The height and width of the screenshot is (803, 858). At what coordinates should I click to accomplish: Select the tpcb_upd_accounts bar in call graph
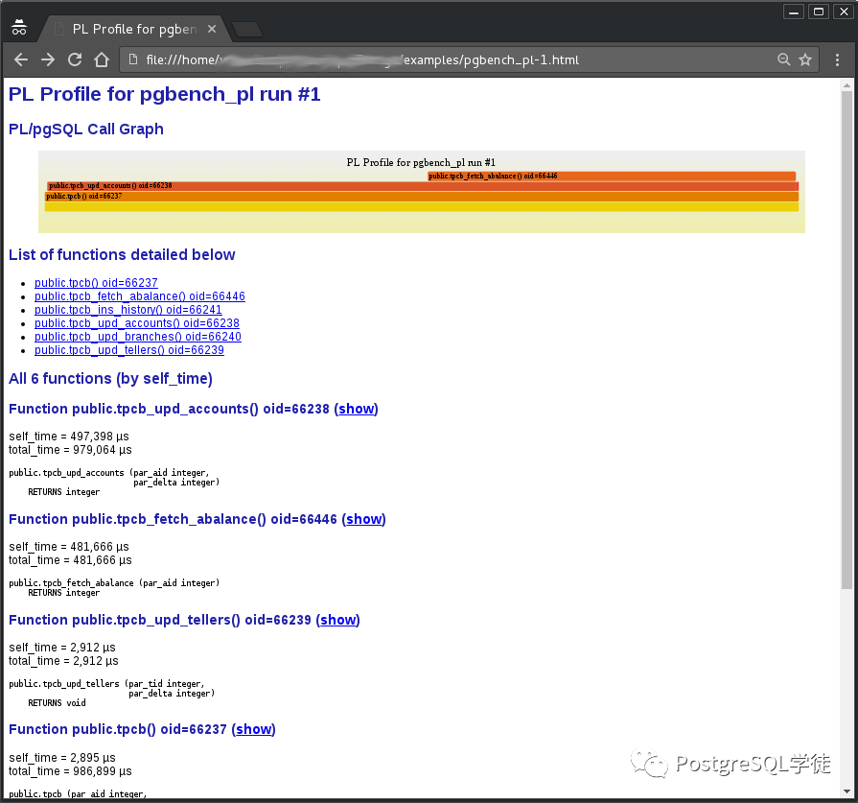click(423, 186)
